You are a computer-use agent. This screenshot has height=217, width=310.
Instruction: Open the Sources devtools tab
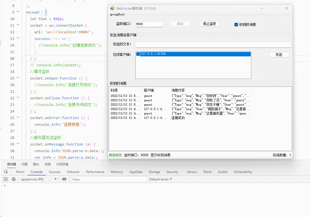point(55,172)
